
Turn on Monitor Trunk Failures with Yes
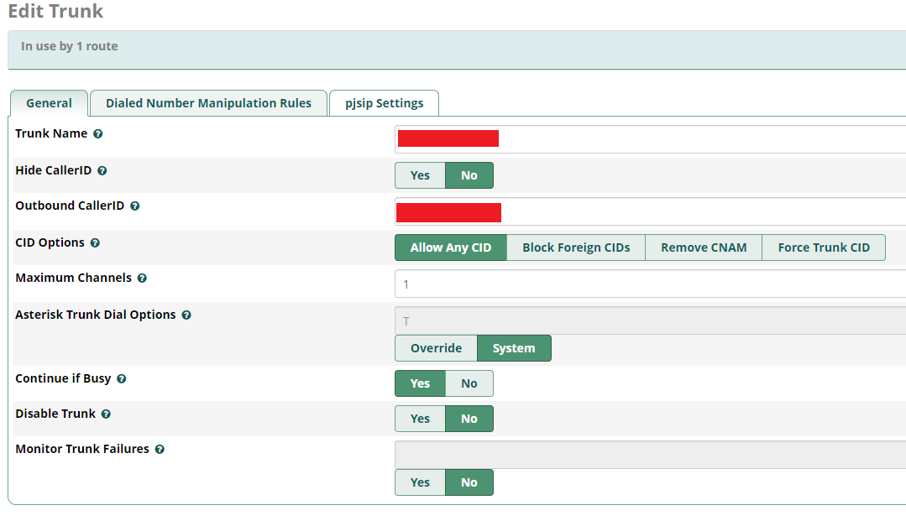pos(420,482)
